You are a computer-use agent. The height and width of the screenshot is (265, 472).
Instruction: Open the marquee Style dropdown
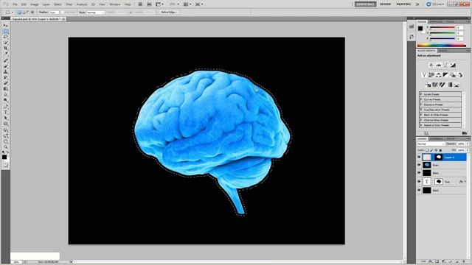(x=95, y=13)
